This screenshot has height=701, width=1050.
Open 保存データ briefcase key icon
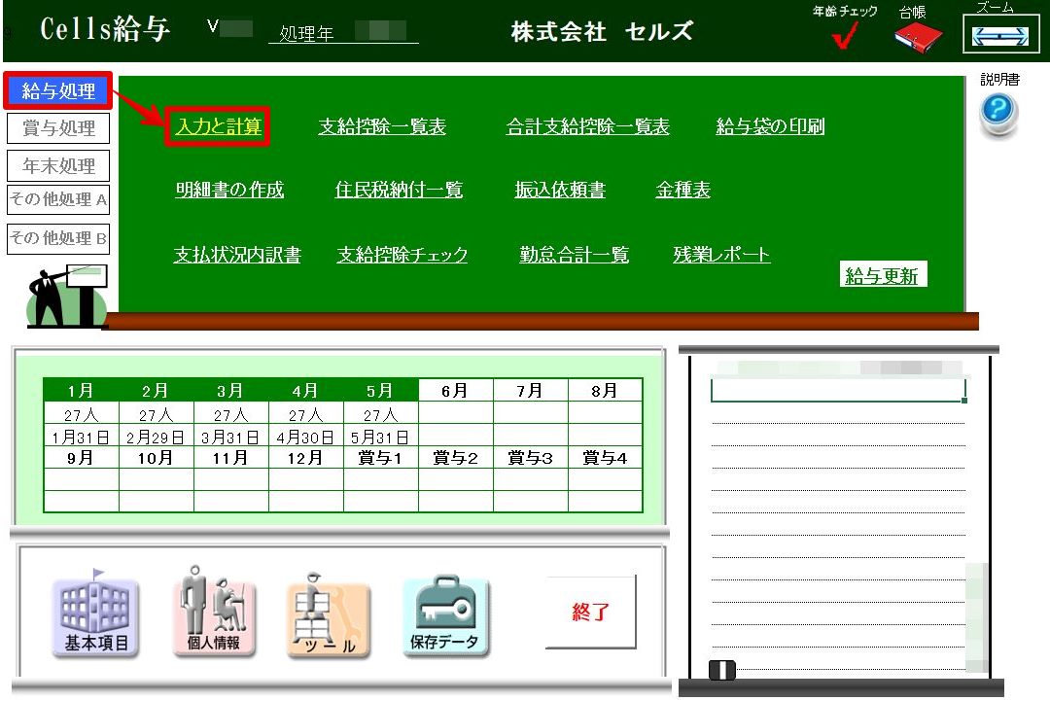pos(446,615)
